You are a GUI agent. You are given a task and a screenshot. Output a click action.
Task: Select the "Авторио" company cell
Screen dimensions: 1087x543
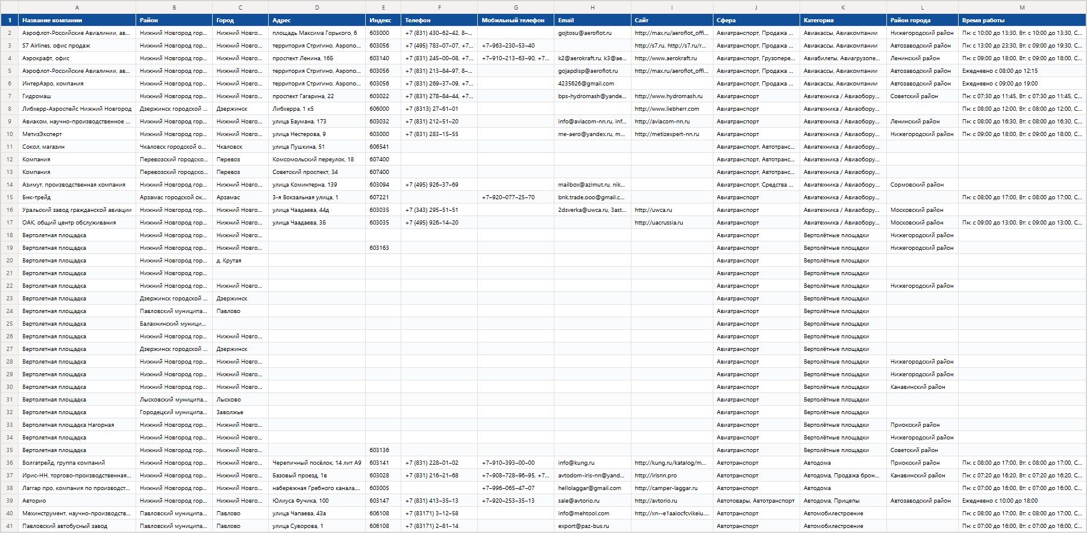(x=77, y=501)
